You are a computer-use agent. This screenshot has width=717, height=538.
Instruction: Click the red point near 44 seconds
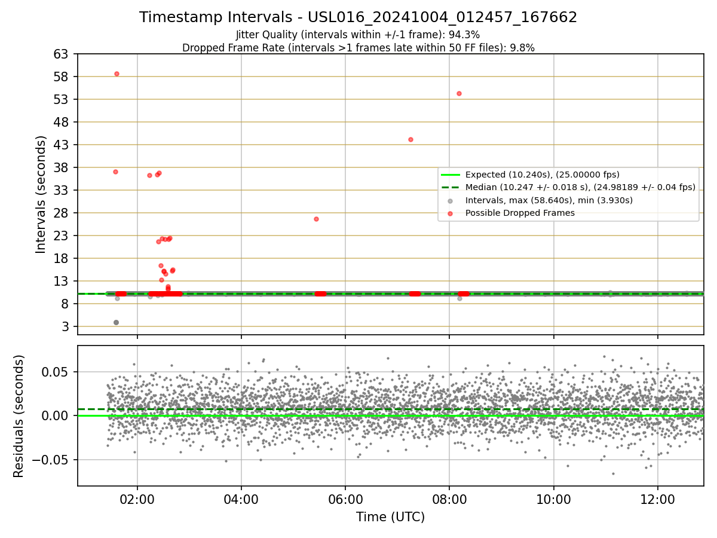pyautogui.click(x=410, y=139)
